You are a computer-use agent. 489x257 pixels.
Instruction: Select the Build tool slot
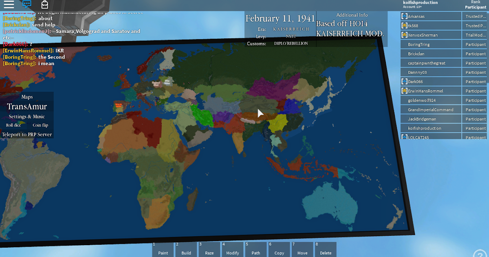click(x=186, y=249)
